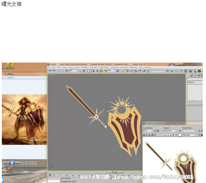Open the Create menu
Screen dimensions: 206x183
tap(77, 67)
